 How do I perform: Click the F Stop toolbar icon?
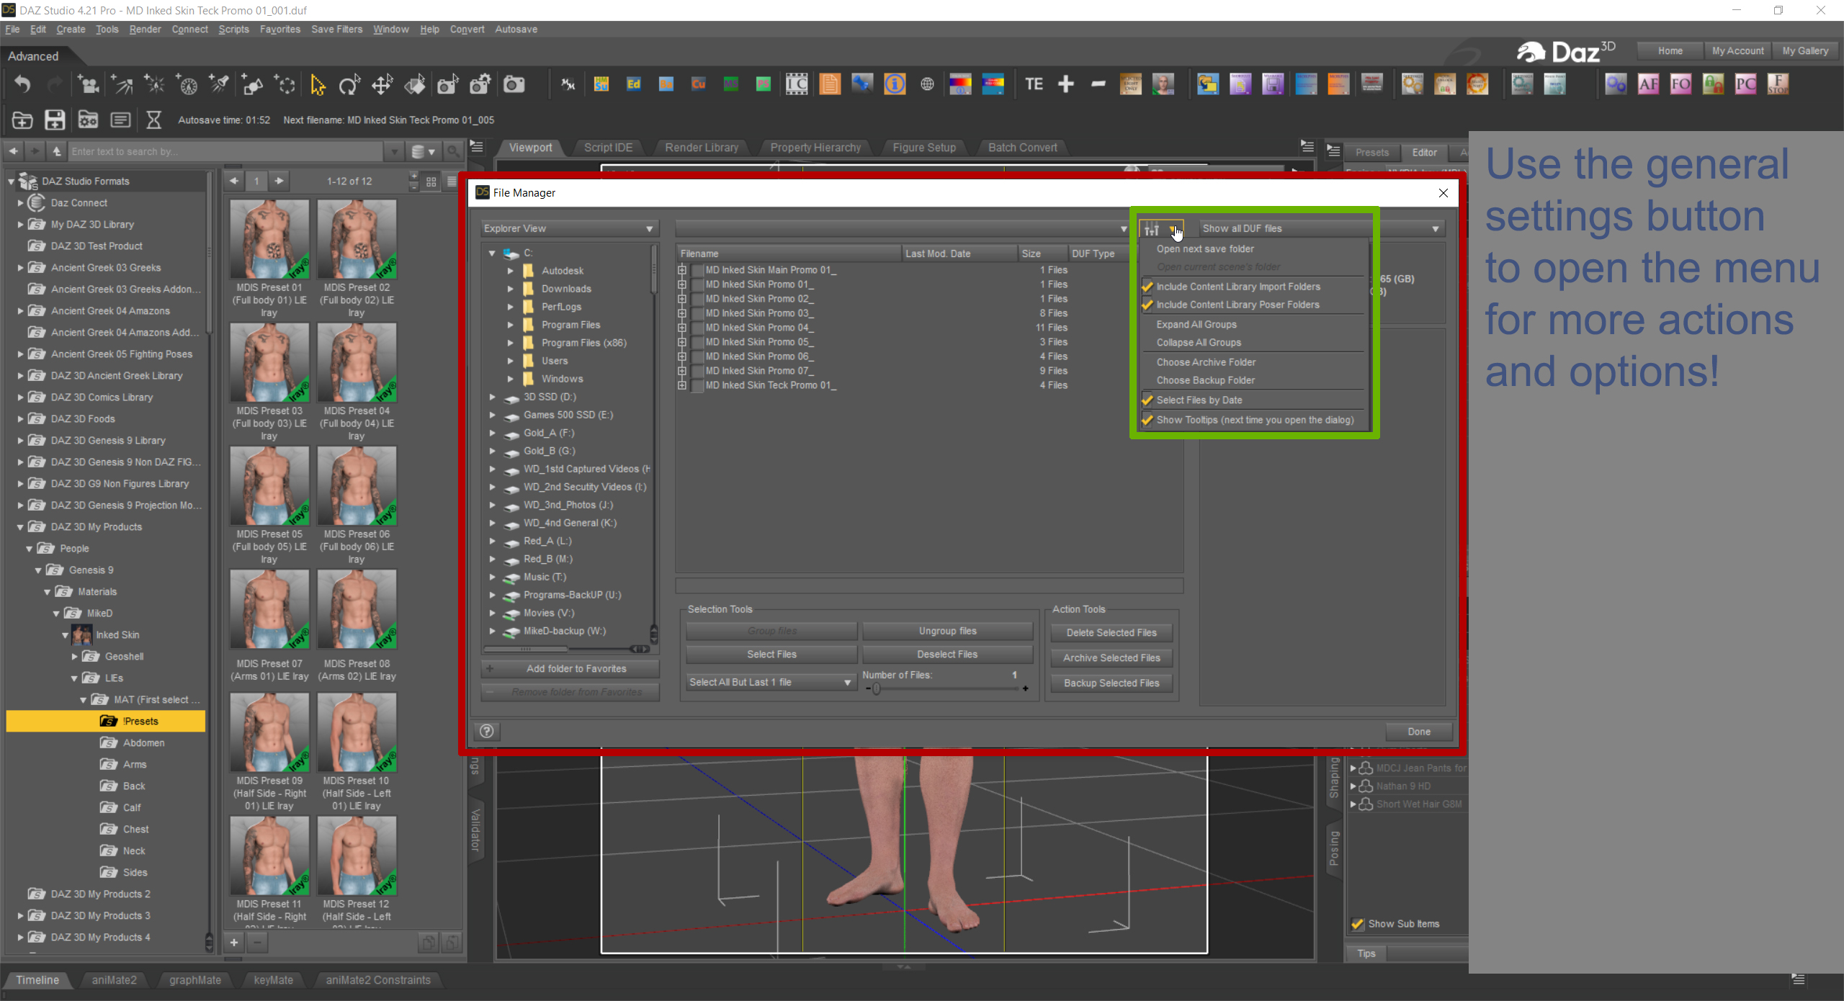point(1778,84)
